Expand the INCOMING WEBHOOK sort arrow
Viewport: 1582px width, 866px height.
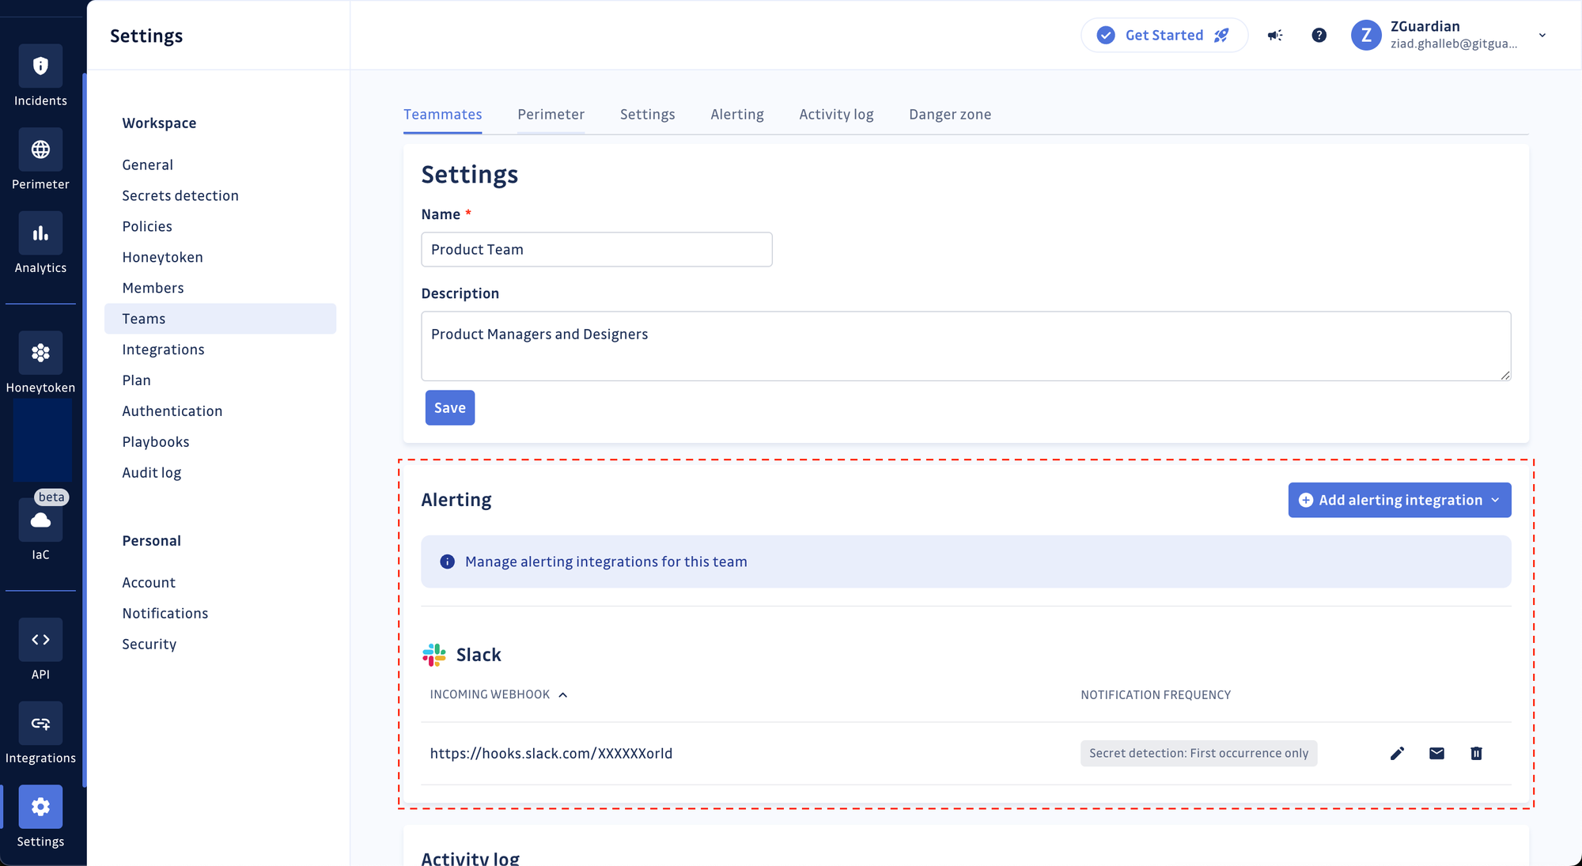(x=563, y=694)
